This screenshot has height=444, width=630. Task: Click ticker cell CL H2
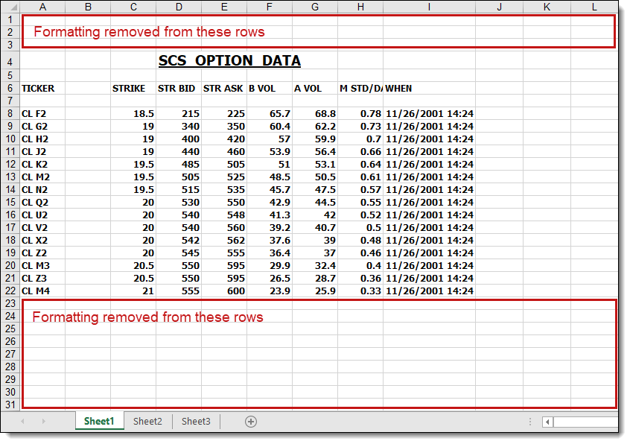click(x=42, y=139)
